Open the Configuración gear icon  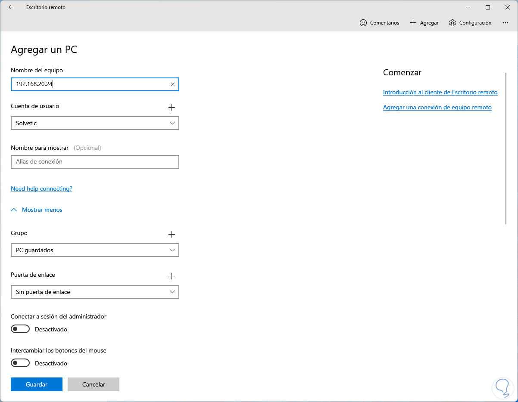[x=452, y=23]
